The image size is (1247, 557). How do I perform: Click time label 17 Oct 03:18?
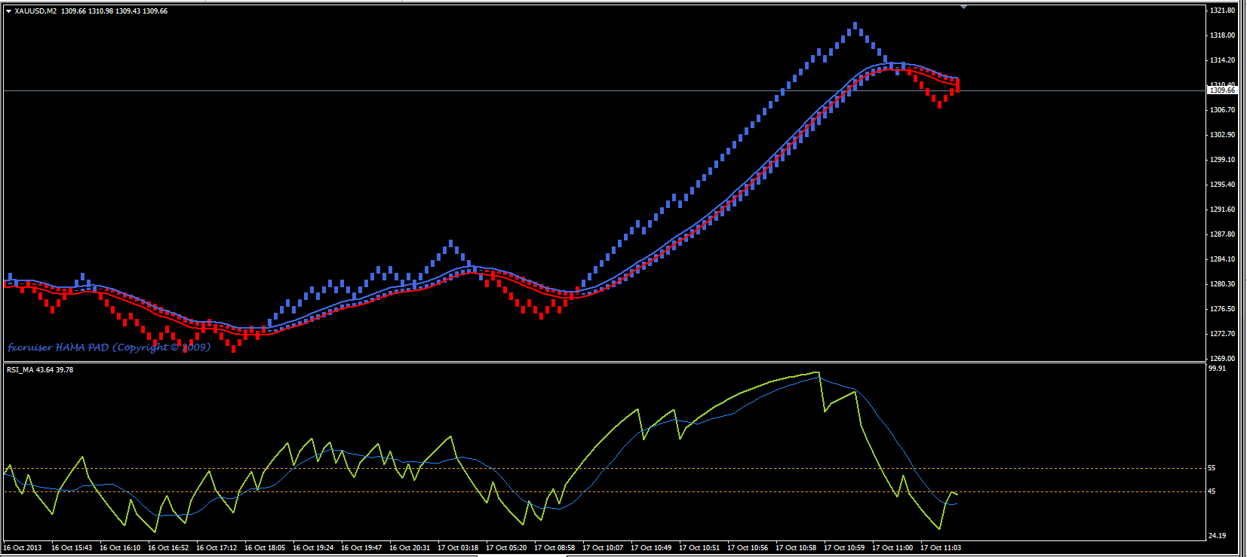[458, 548]
